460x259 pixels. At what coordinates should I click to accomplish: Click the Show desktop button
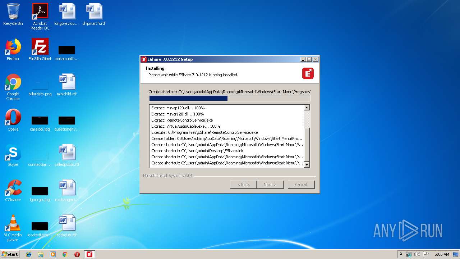point(456,254)
